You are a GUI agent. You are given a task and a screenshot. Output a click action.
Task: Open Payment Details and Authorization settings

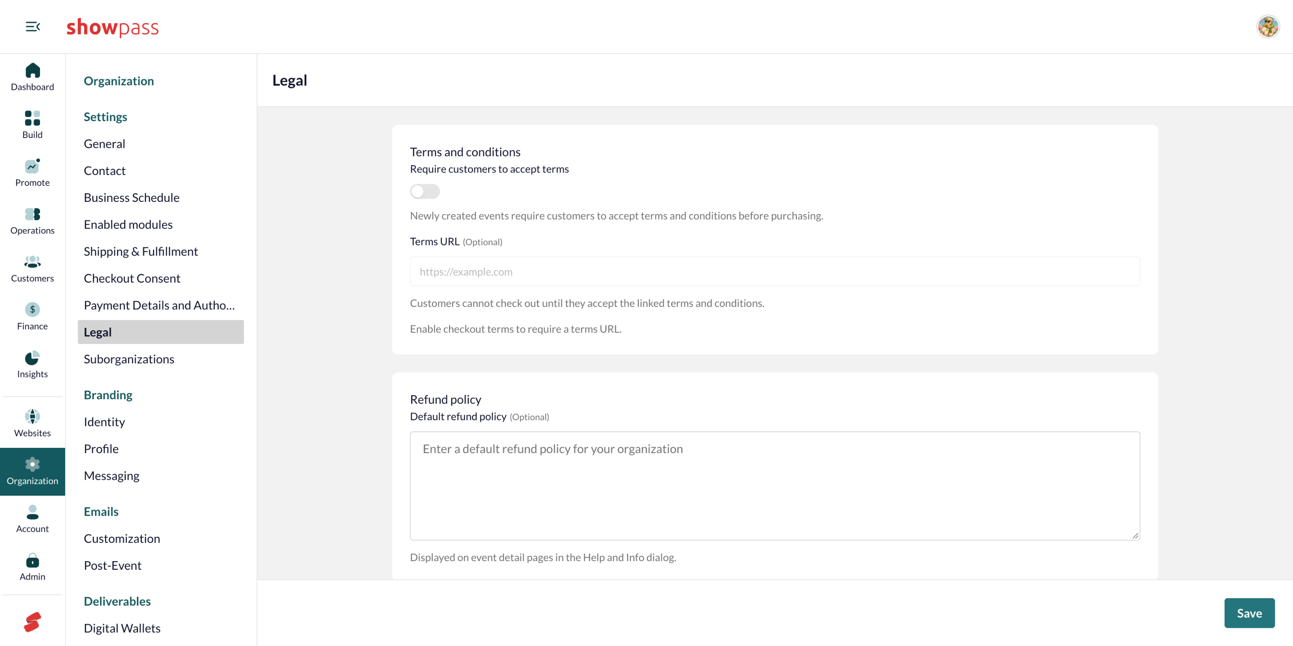pyautogui.click(x=159, y=305)
